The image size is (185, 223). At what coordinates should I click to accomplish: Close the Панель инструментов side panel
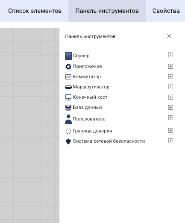click(x=169, y=36)
